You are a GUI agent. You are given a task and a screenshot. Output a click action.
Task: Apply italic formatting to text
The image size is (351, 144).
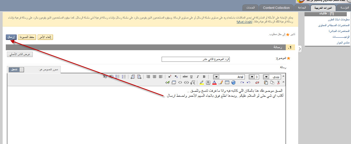click(198, 77)
